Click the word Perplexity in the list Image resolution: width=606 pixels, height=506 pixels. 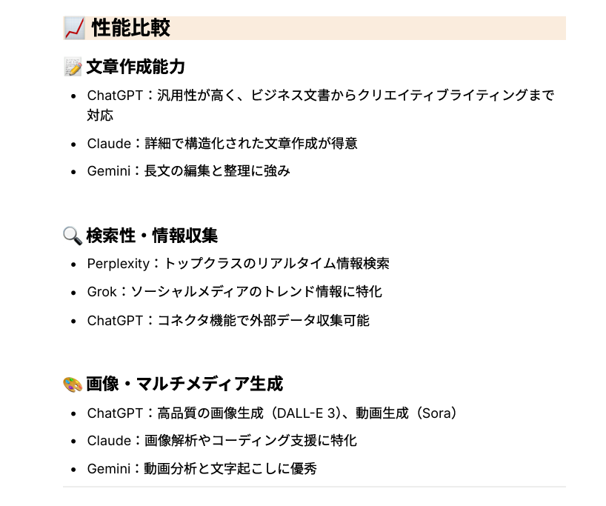118,264
